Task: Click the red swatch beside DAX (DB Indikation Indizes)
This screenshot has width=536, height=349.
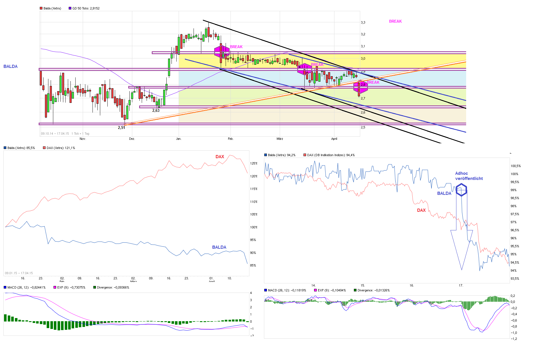Action: click(305, 155)
